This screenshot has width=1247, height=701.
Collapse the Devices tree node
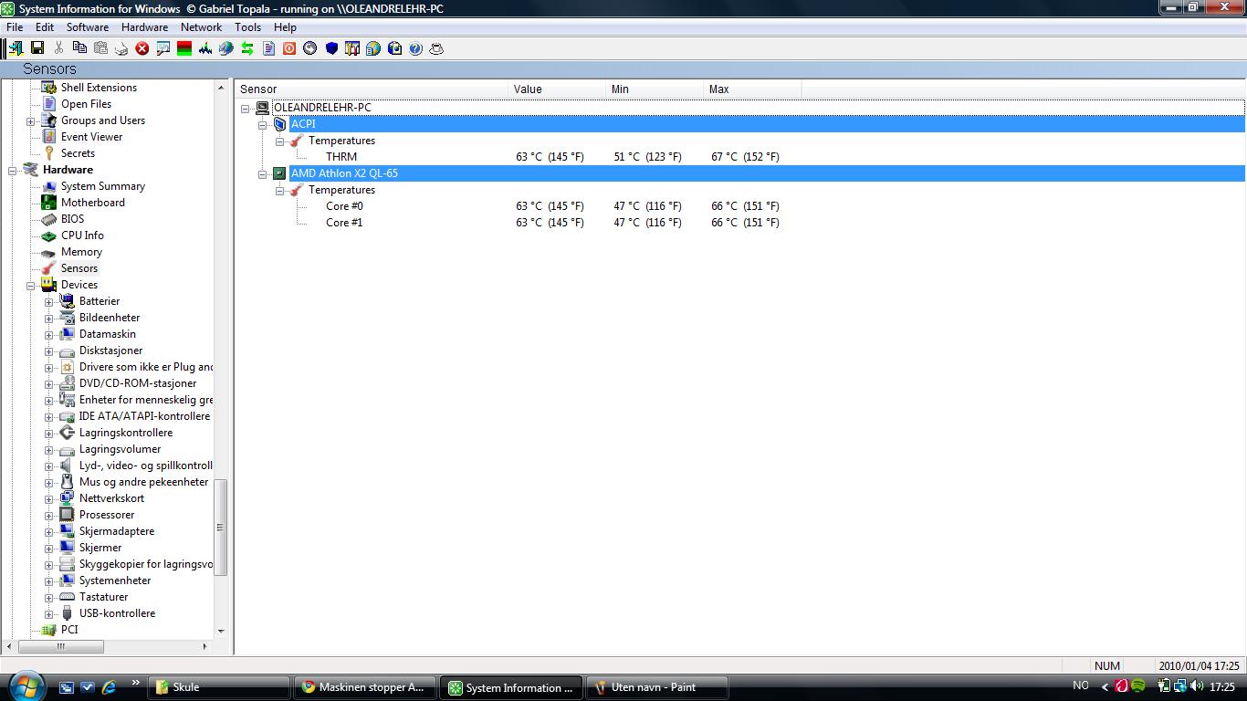(x=31, y=285)
